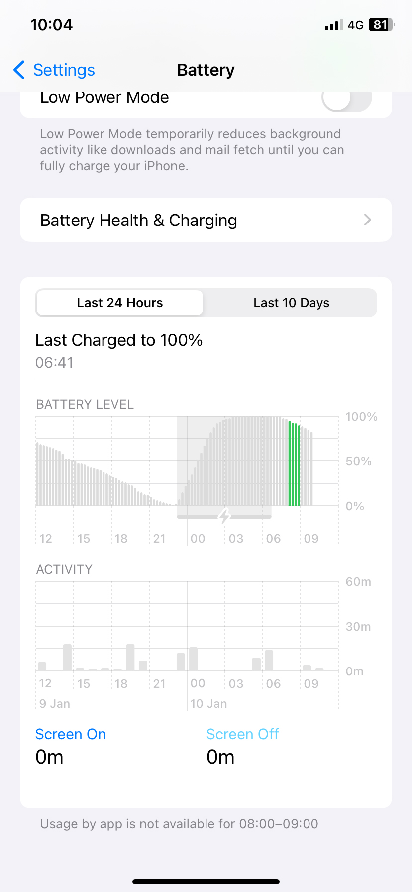Tap the back chevron icon beside Settings

click(x=19, y=70)
